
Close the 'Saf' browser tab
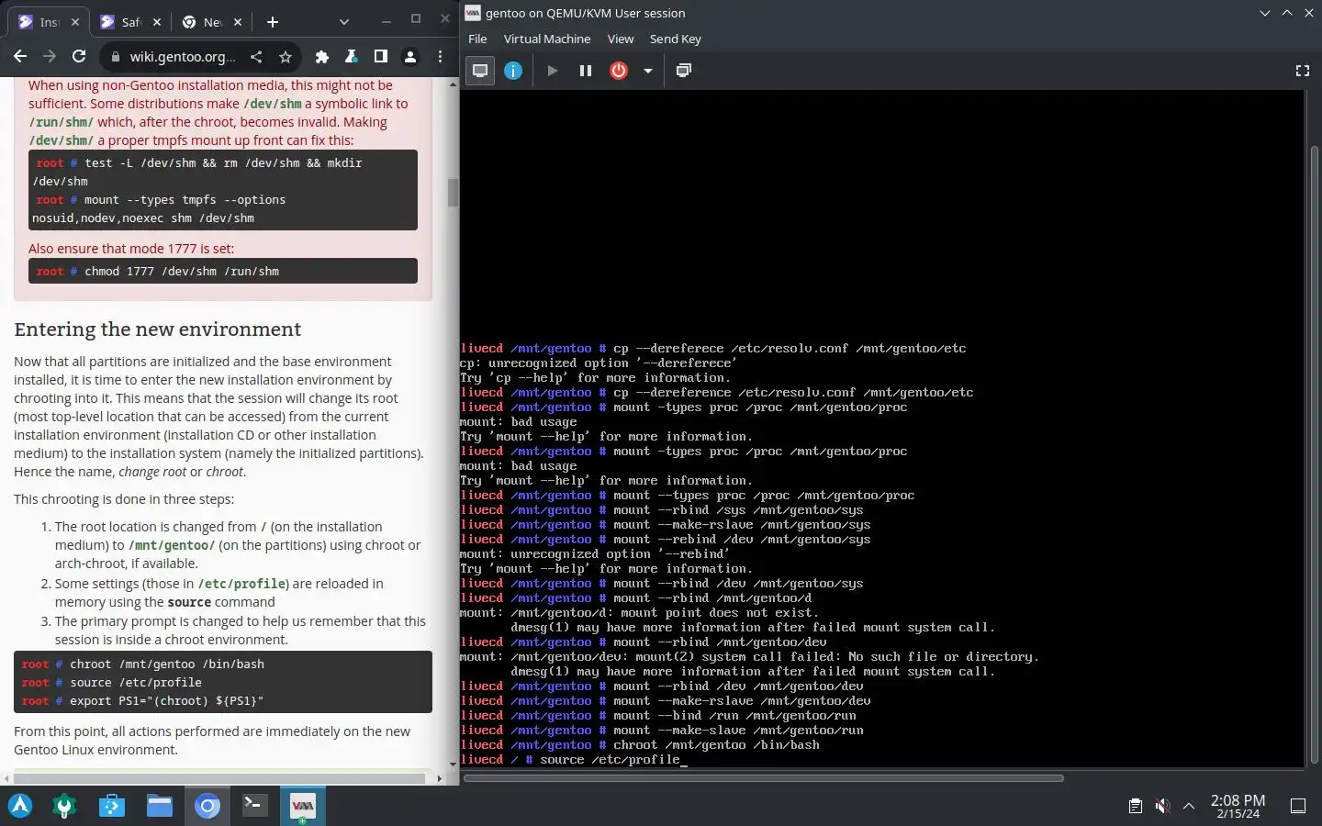coord(157,22)
